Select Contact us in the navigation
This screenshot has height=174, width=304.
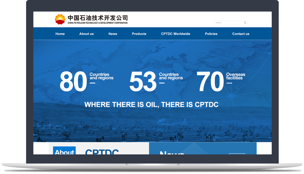(241, 34)
